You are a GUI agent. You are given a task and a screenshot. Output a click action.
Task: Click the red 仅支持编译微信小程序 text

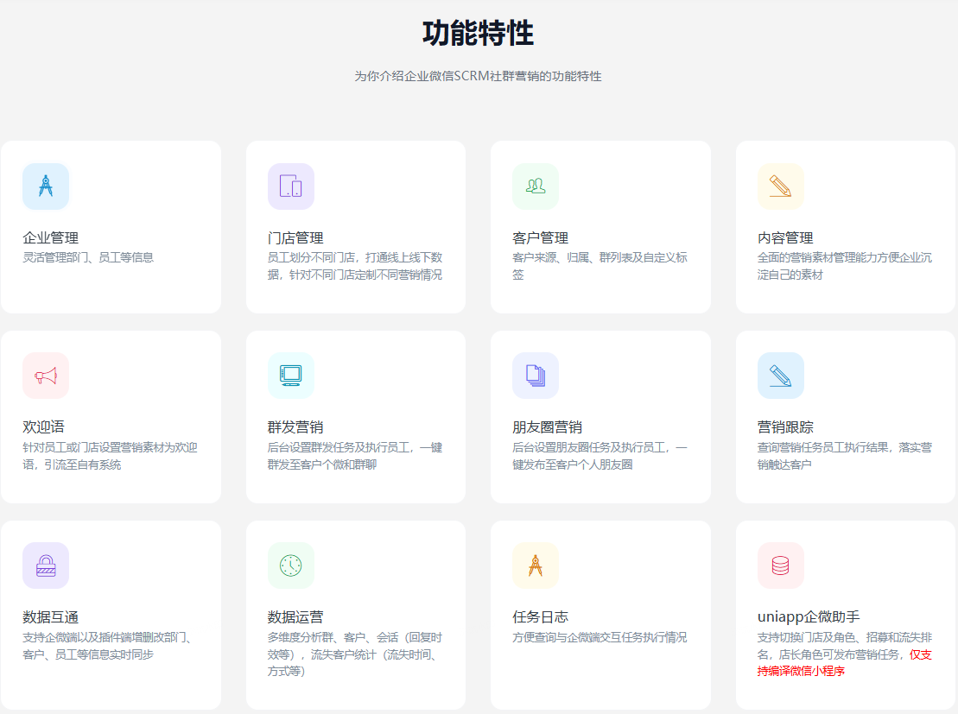(x=801, y=671)
